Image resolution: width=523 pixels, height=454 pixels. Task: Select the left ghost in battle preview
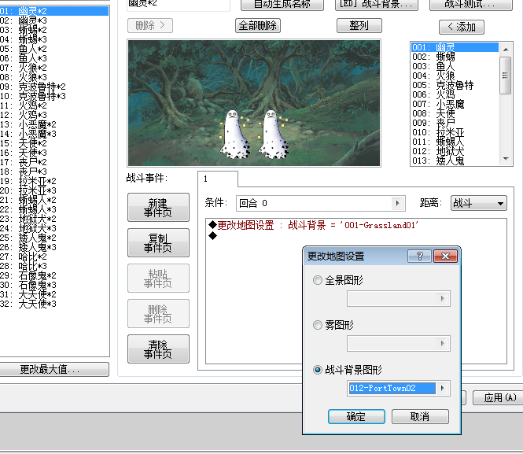(x=234, y=135)
